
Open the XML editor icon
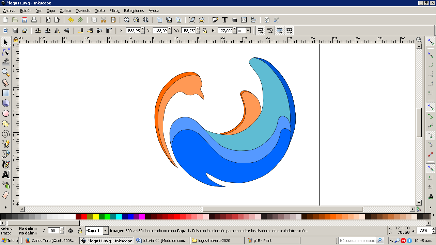pyautogui.click(x=244, y=20)
